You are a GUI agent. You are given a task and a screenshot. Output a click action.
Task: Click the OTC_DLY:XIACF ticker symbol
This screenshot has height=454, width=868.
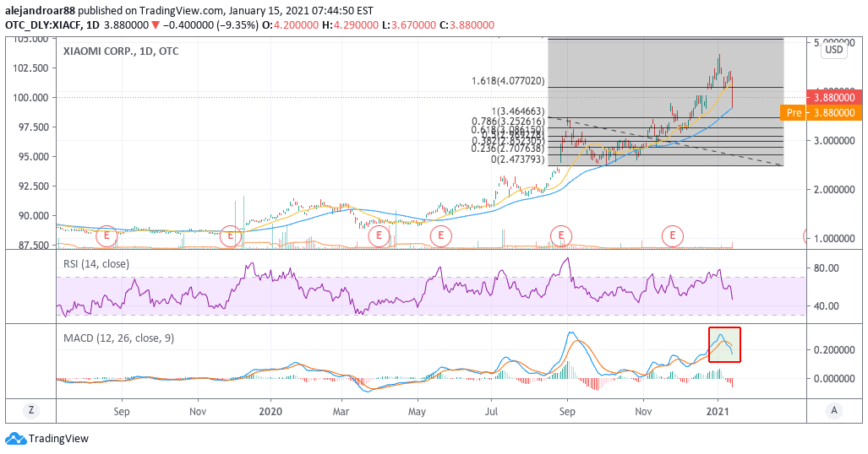42,24
